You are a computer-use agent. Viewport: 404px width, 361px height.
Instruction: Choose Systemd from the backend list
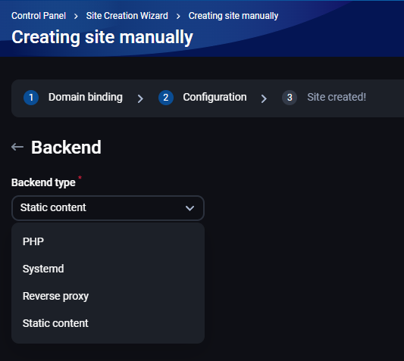[x=108, y=269]
